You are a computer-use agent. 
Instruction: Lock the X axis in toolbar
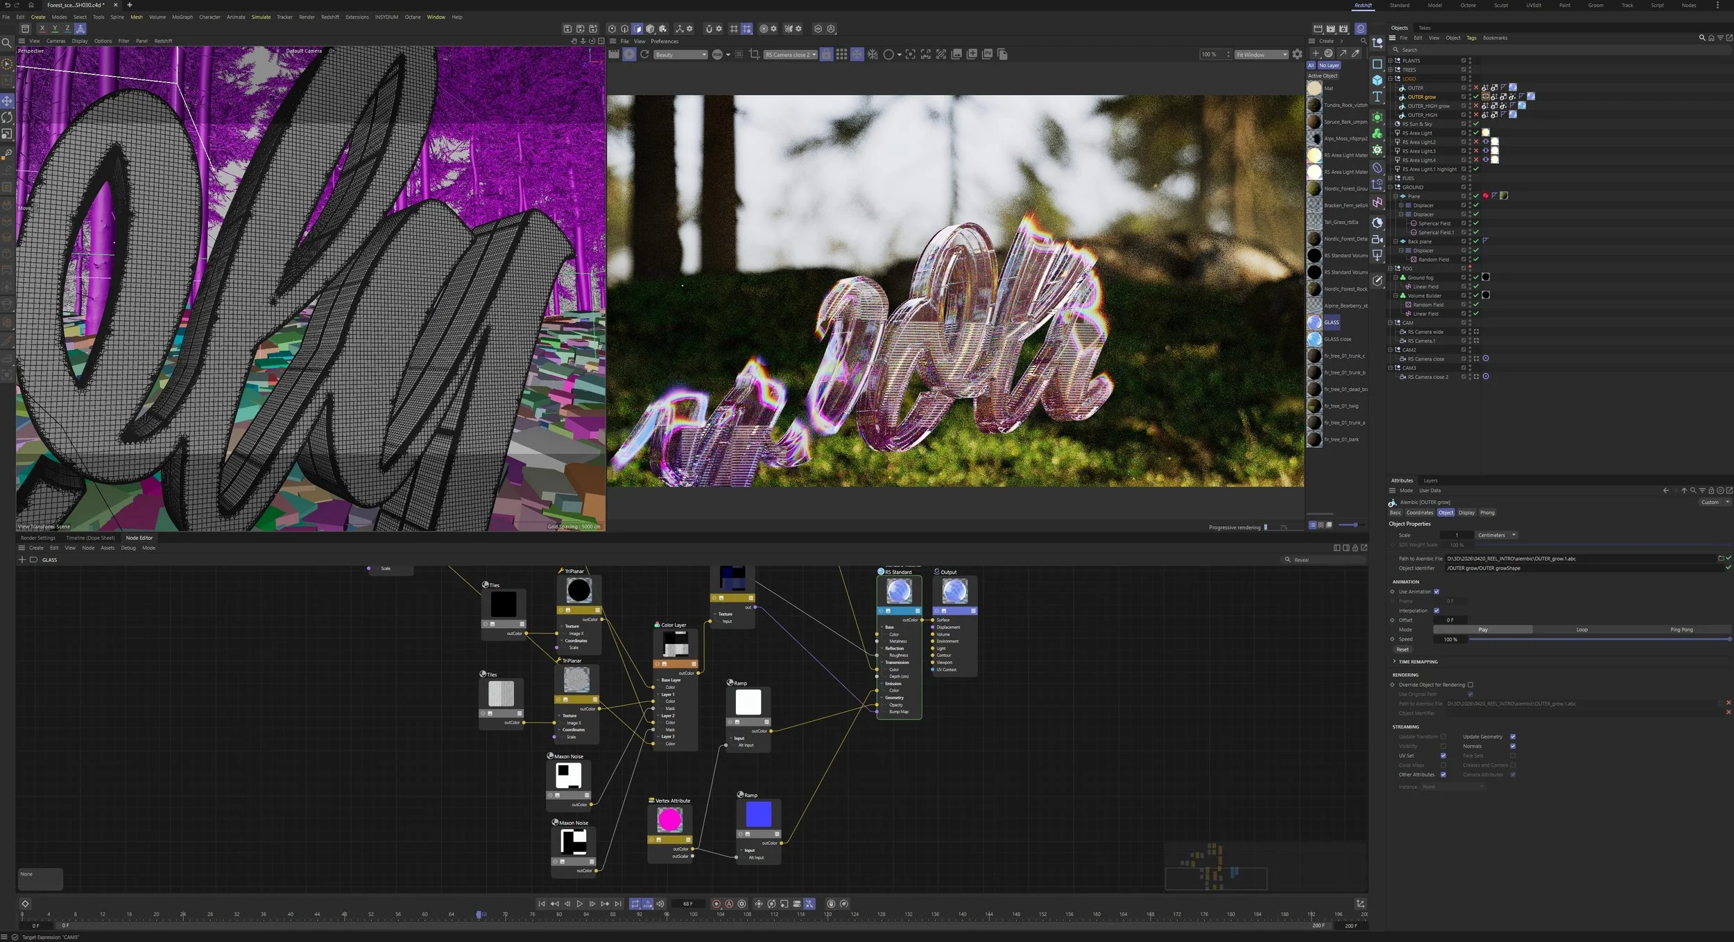click(42, 28)
